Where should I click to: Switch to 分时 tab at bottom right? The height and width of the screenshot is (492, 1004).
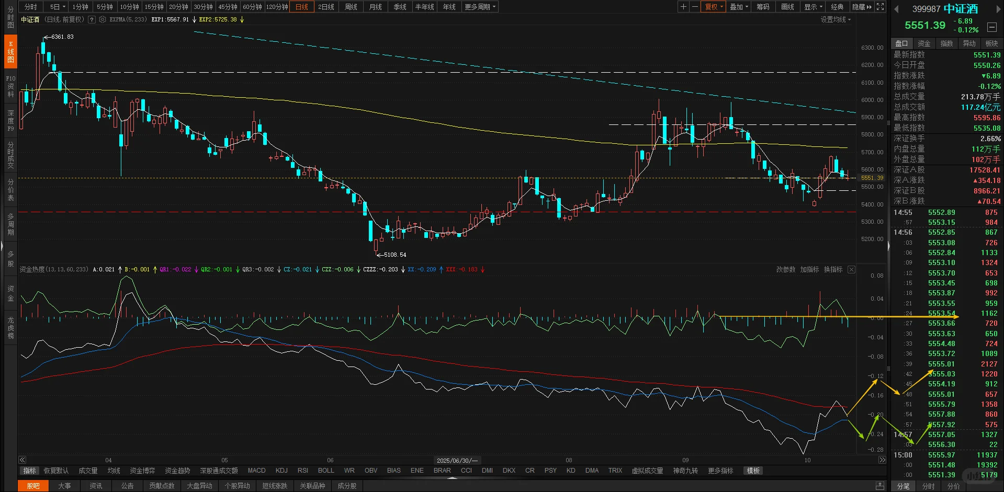pos(928,486)
